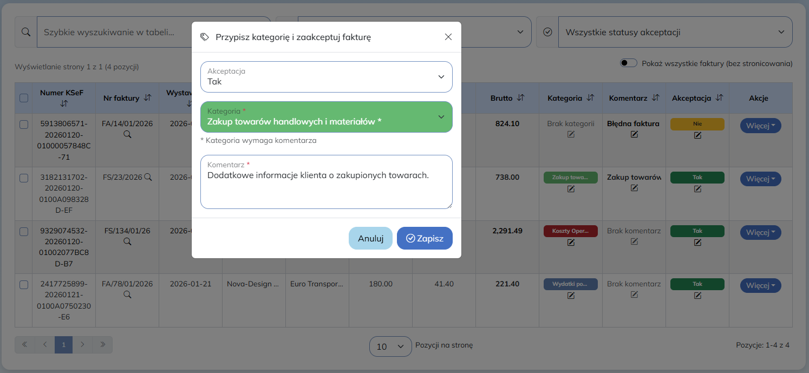809x373 pixels.
Task: Click edit icon under Brak kategorii
Action: tap(571, 135)
